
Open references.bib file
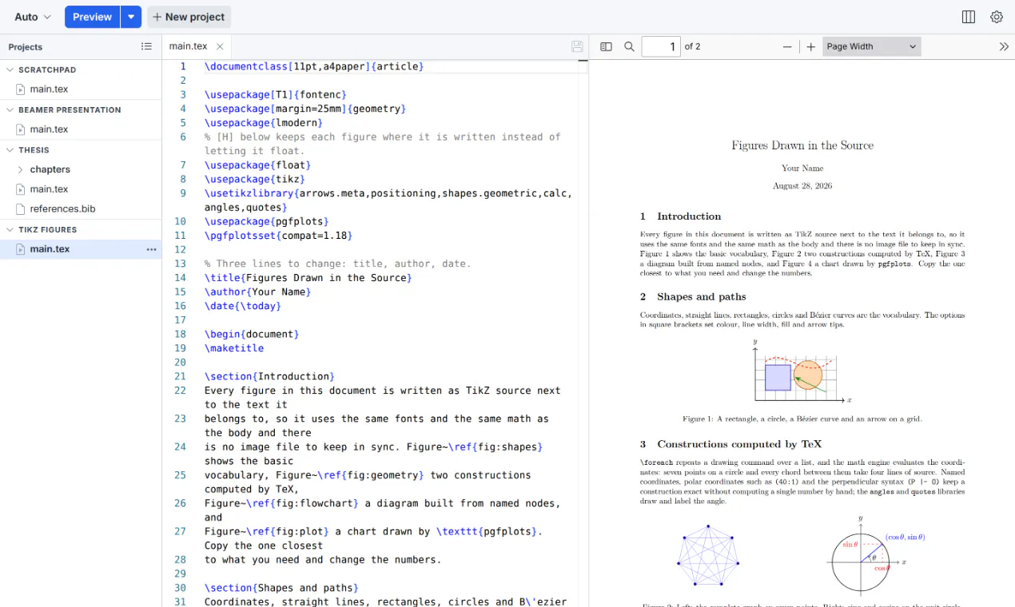(x=81, y=209)
